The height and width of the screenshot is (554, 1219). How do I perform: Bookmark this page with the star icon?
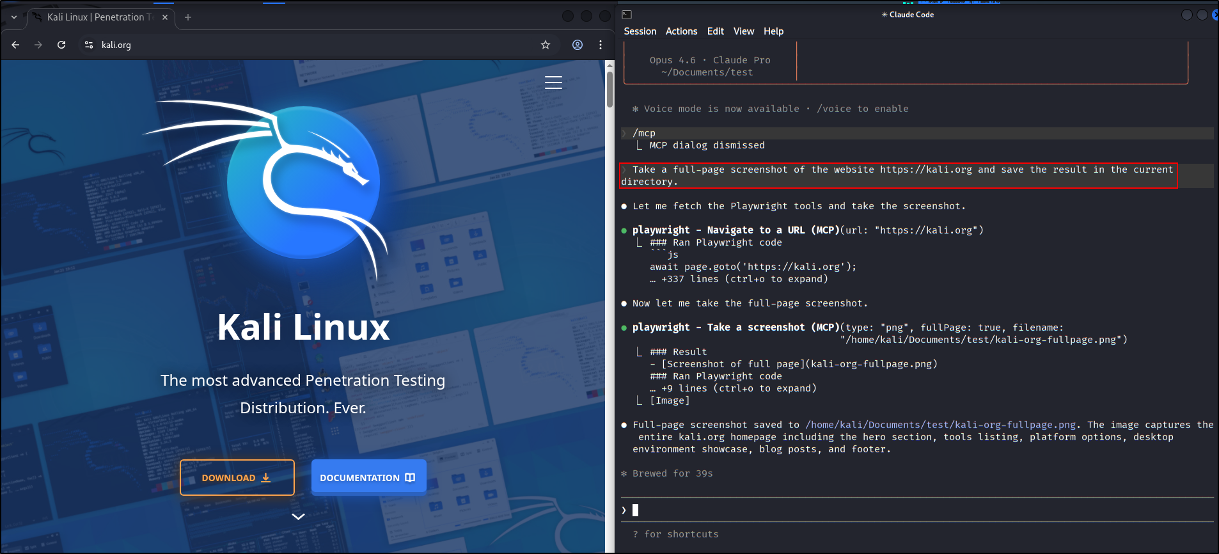pyautogui.click(x=545, y=45)
